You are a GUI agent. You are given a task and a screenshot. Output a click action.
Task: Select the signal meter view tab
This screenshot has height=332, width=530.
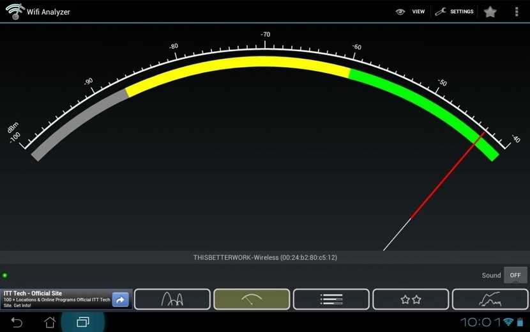tap(252, 299)
